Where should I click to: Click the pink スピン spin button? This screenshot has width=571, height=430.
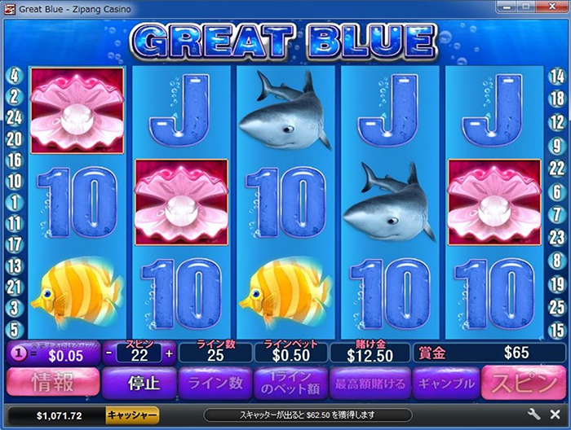tap(524, 383)
